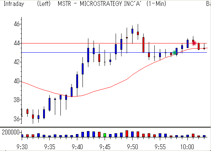Click the 200000 volume axis label
Screen dimensions: 211x151
(x=11, y=133)
